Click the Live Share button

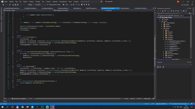click(x=185, y=5)
